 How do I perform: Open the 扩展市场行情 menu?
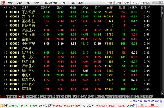[x=50, y=3]
